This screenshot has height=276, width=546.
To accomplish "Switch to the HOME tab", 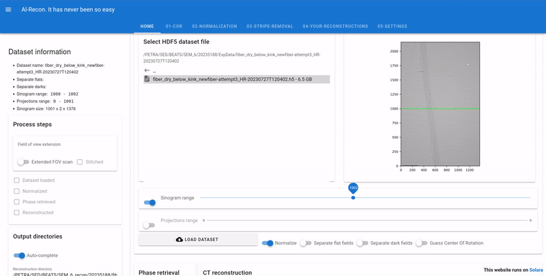I will click(x=147, y=26).
